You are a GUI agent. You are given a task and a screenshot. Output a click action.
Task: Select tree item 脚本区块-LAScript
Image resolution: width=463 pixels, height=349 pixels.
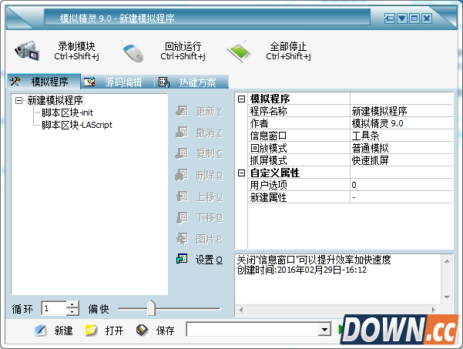point(77,125)
